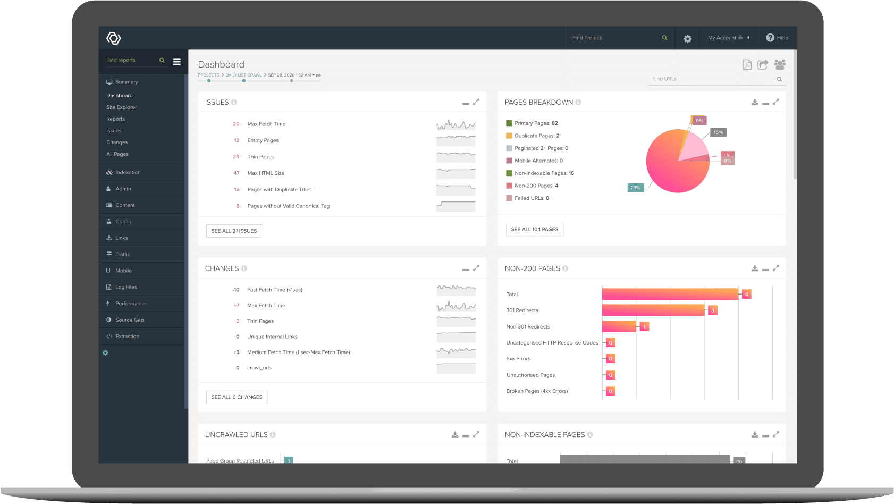
Task: Click sidebar settings cog at bottom
Action: (105, 353)
